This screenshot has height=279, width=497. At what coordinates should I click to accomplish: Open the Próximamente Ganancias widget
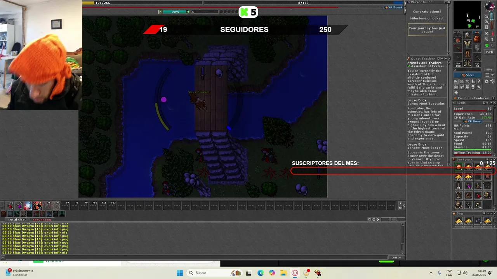click(19, 273)
